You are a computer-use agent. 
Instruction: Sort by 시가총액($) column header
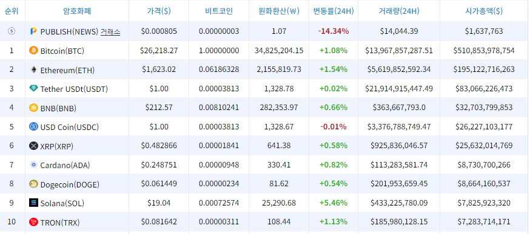coord(484,11)
